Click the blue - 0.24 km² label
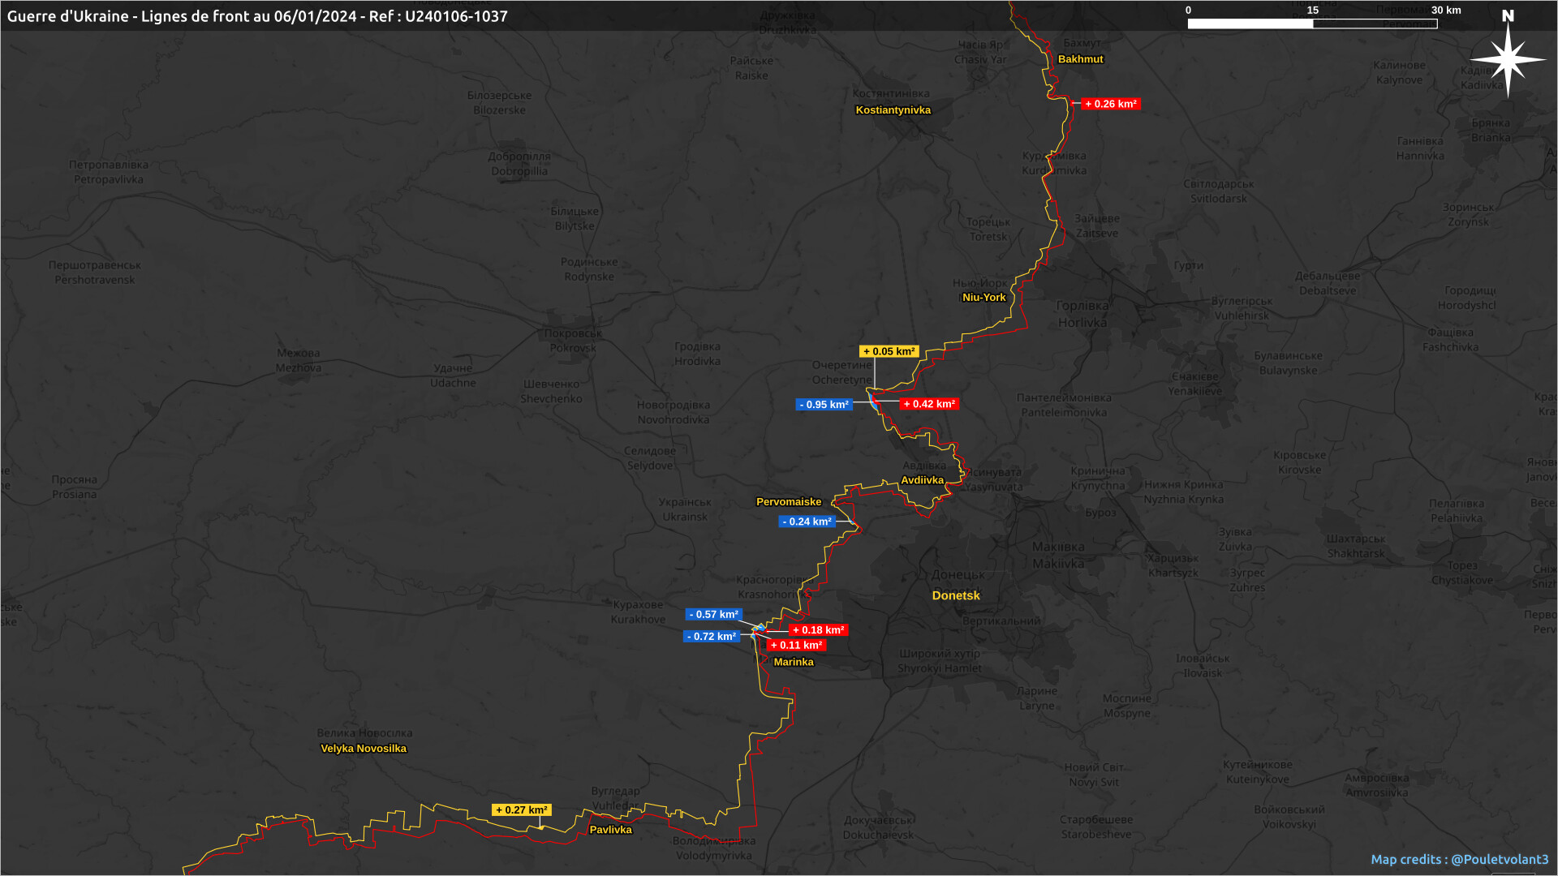Screen dimensions: 1558x876 (807, 522)
